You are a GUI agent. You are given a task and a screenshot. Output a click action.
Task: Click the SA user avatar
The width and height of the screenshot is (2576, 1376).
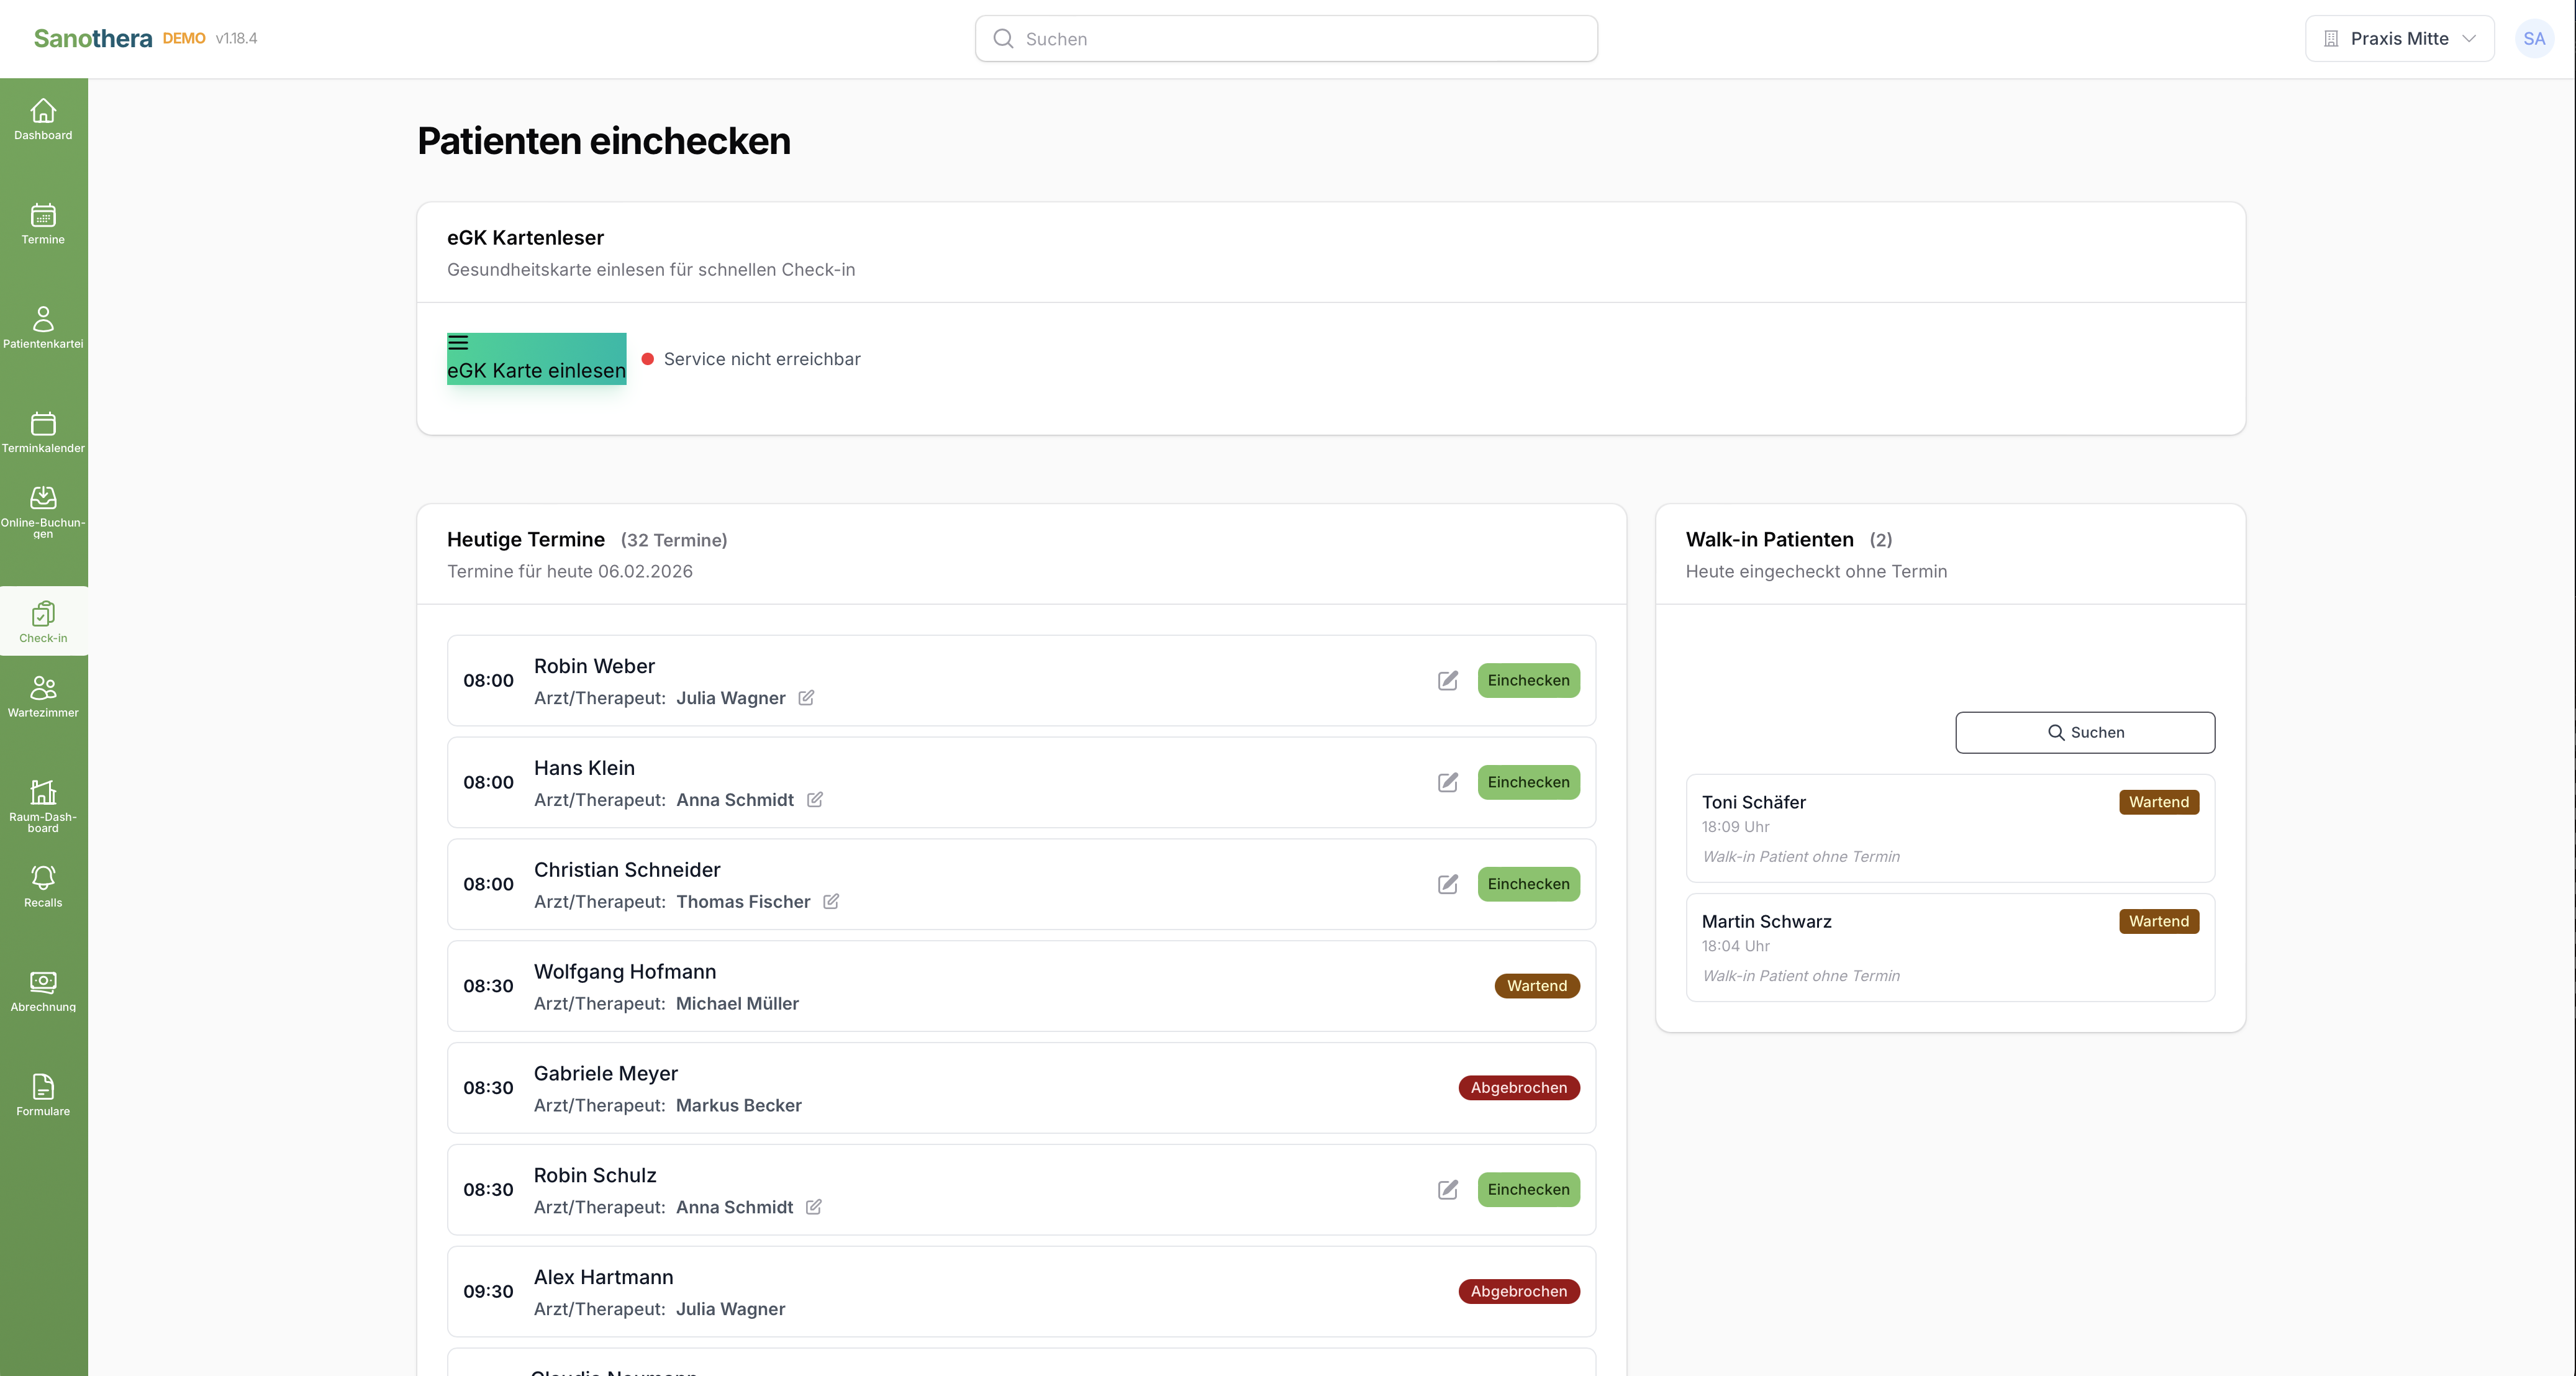2534,39
